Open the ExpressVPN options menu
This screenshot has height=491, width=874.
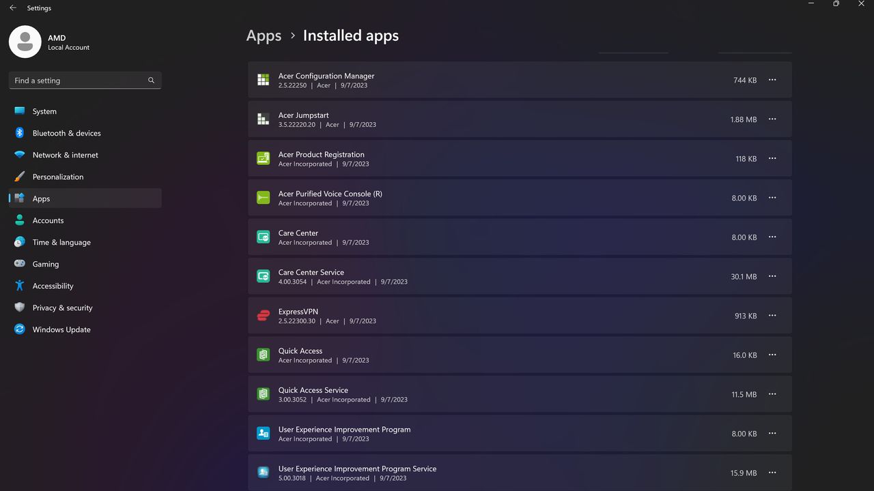pos(772,316)
